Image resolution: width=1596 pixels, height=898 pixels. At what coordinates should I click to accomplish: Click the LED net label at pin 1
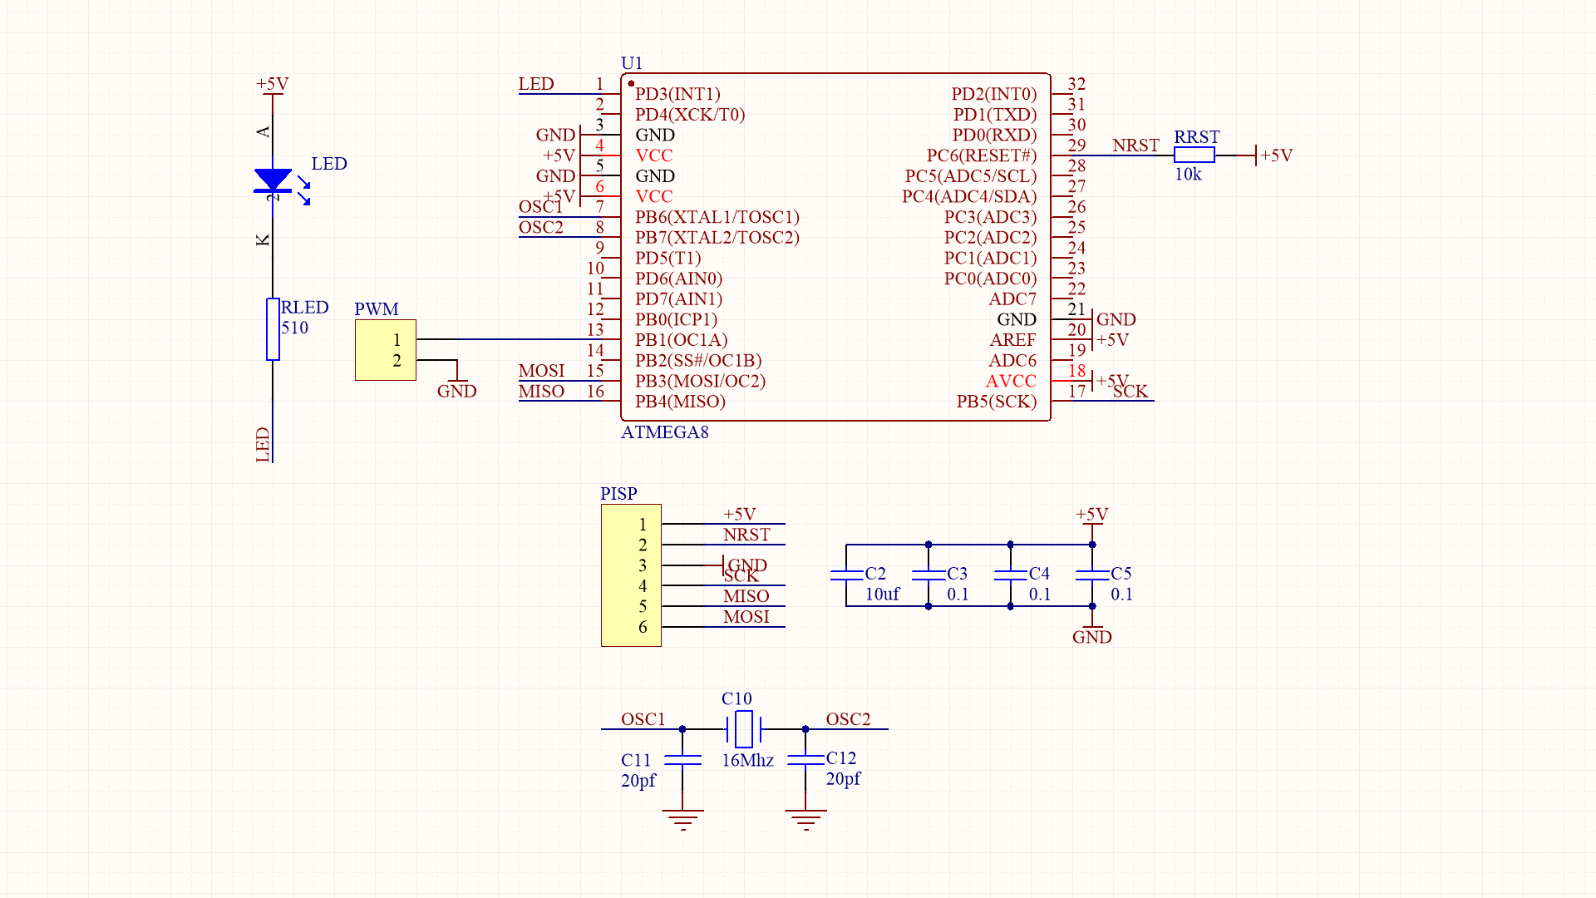[x=537, y=84]
